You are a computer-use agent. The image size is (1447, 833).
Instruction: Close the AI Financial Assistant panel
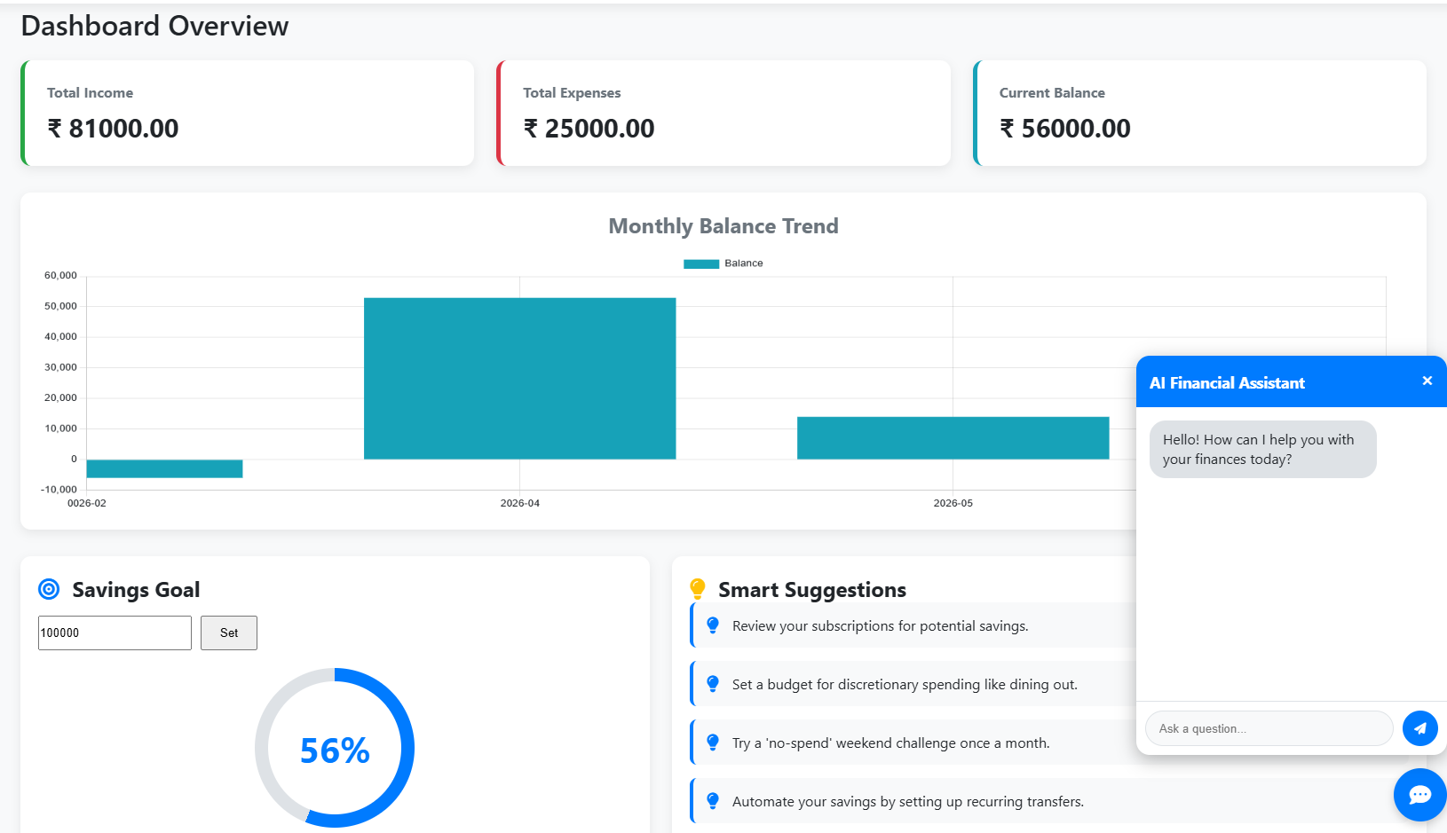[1427, 381]
